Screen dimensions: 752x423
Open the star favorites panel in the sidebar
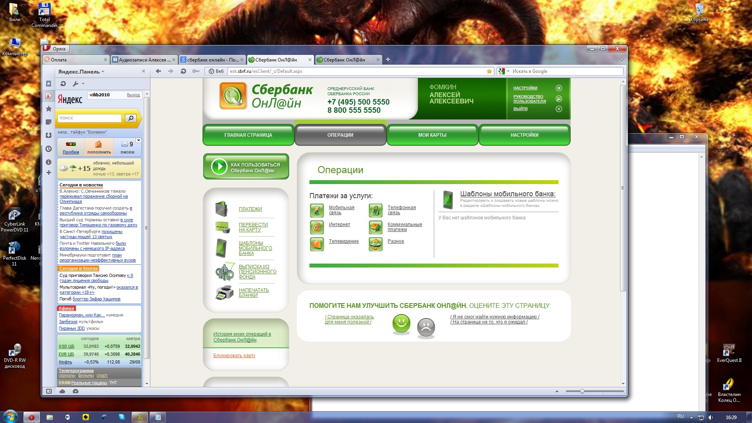click(x=49, y=109)
